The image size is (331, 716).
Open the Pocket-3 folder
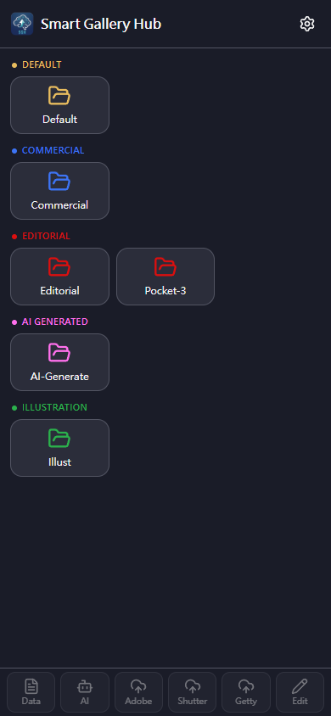click(x=165, y=277)
